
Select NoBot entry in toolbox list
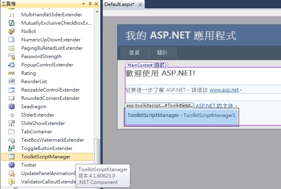point(29,31)
